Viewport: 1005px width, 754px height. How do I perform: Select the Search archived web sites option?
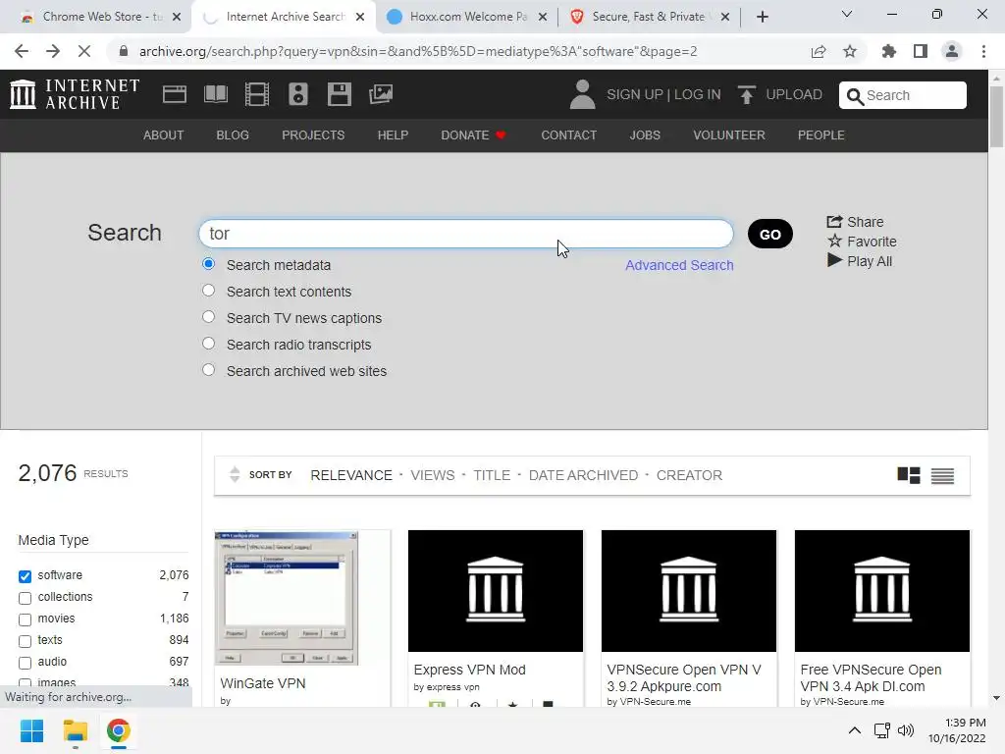coord(208,370)
